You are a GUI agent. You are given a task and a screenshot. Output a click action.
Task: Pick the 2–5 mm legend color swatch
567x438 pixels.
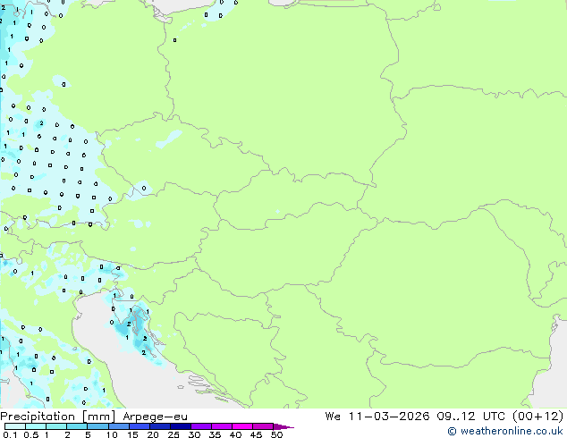tap(77, 426)
